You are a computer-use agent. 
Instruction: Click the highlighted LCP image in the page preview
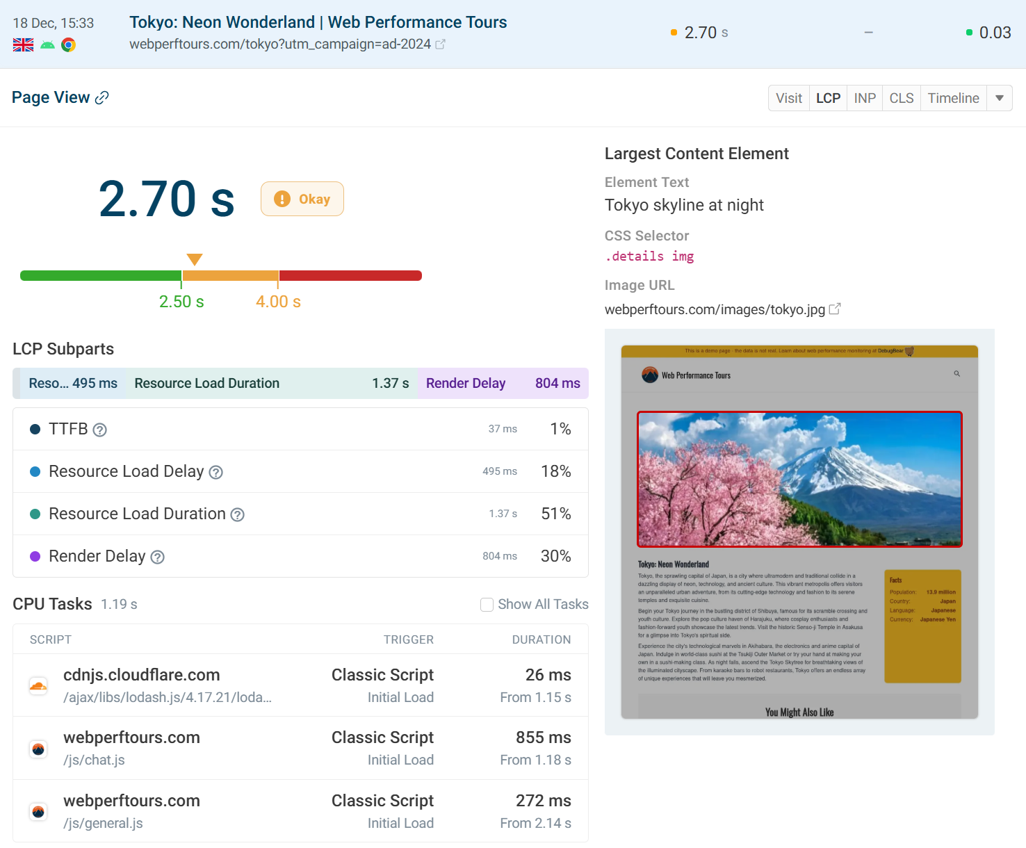click(799, 479)
